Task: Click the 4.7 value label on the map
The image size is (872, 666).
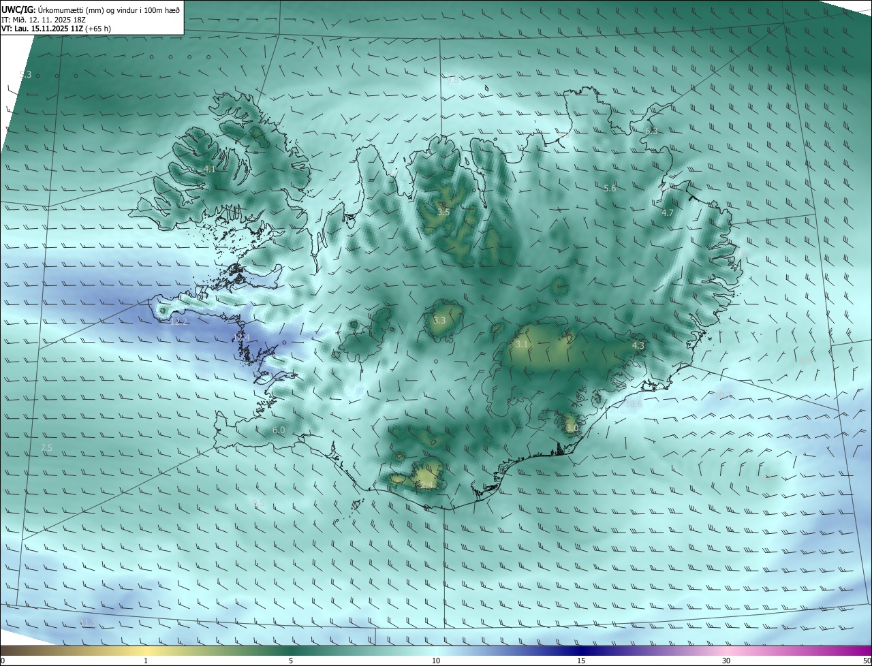Action: point(668,212)
